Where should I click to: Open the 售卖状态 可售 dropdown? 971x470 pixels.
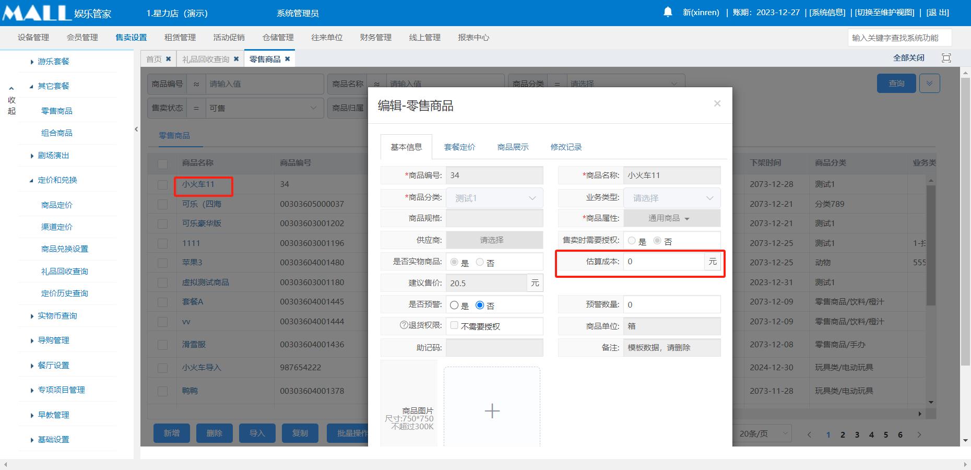click(x=264, y=108)
